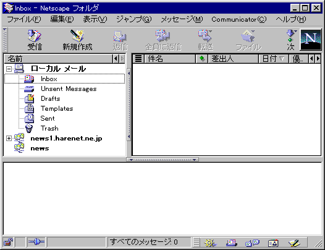Select the Unsent Messages folder label
This screenshot has width=325, height=250.
(x=69, y=89)
